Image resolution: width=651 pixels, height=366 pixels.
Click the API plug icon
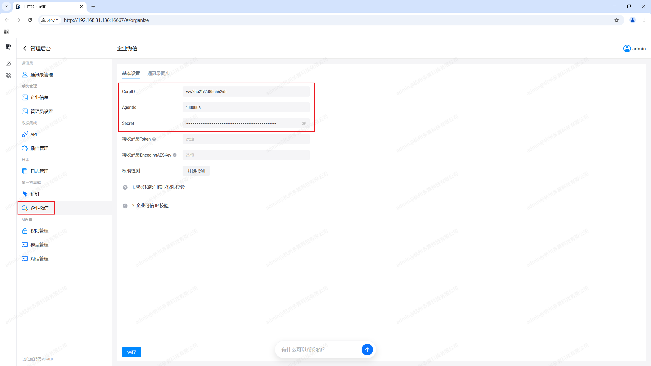coord(25,134)
